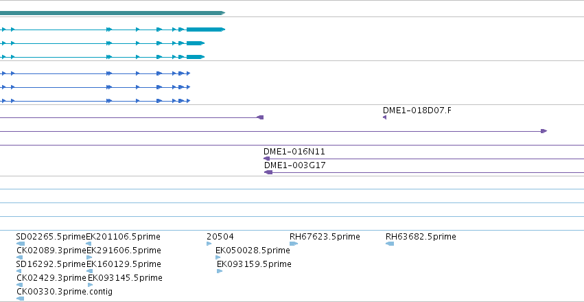
Task: Click the purple arrowhead of DME1-016N11
Action: pos(266,159)
